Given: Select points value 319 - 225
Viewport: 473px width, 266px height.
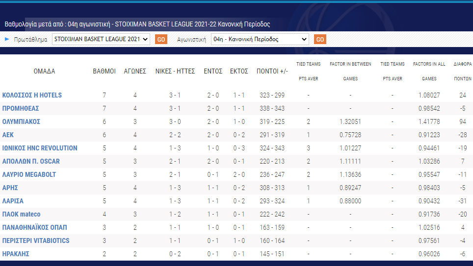Looking at the screenshot, I should tap(272, 121).
